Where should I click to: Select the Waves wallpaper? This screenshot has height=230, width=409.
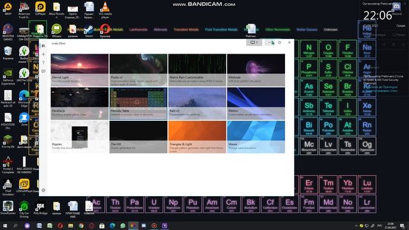(x=256, y=137)
